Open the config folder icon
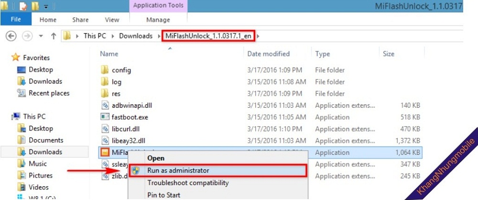This screenshot has height=200, width=478. 105,70
